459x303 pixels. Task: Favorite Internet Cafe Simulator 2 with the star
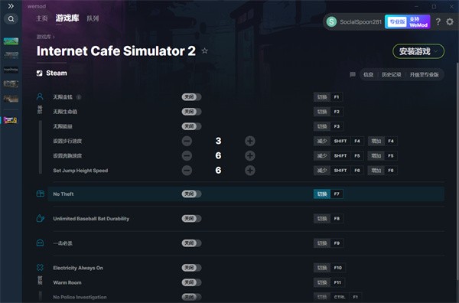pyautogui.click(x=204, y=51)
